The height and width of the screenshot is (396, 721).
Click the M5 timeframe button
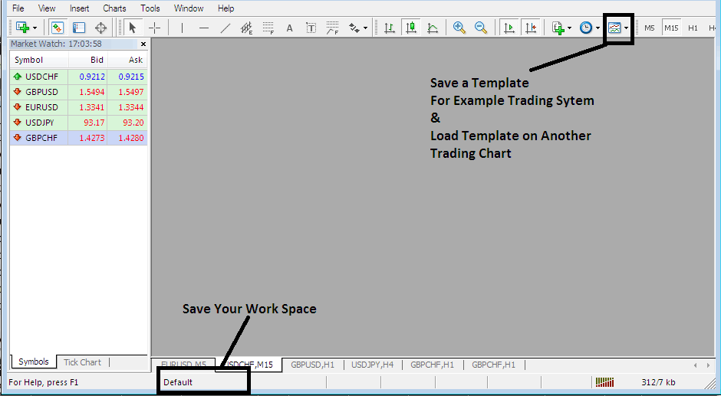point(649,28)
